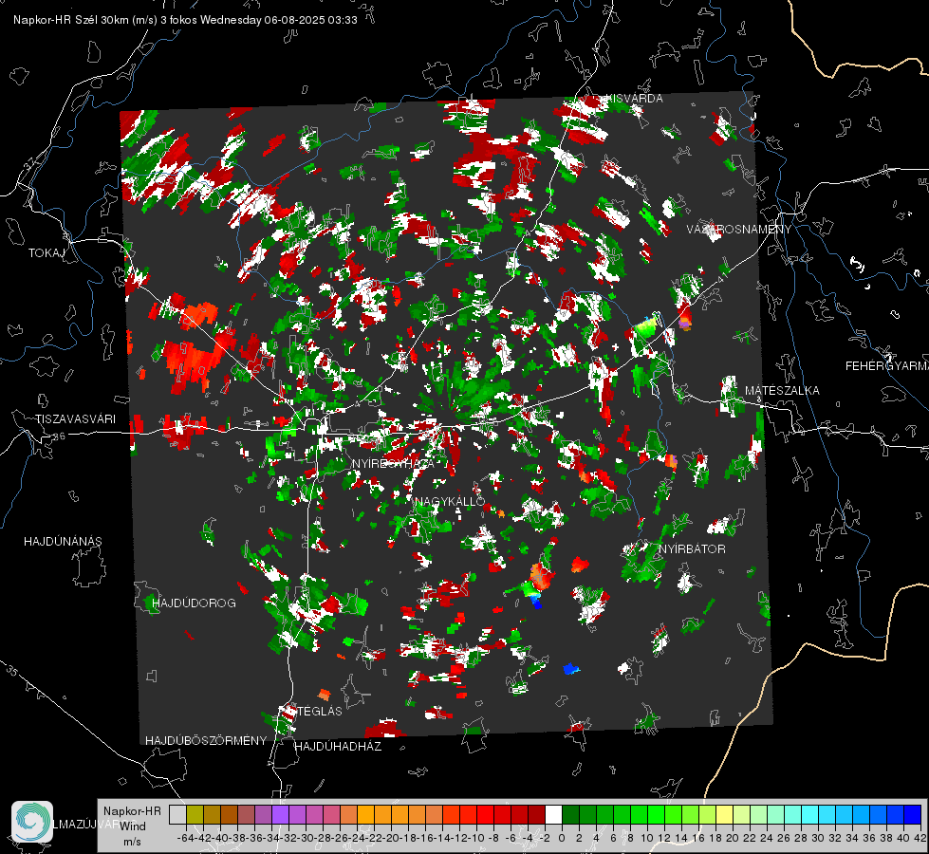Select the TÉGLÁS town label

tap(320, 712)
